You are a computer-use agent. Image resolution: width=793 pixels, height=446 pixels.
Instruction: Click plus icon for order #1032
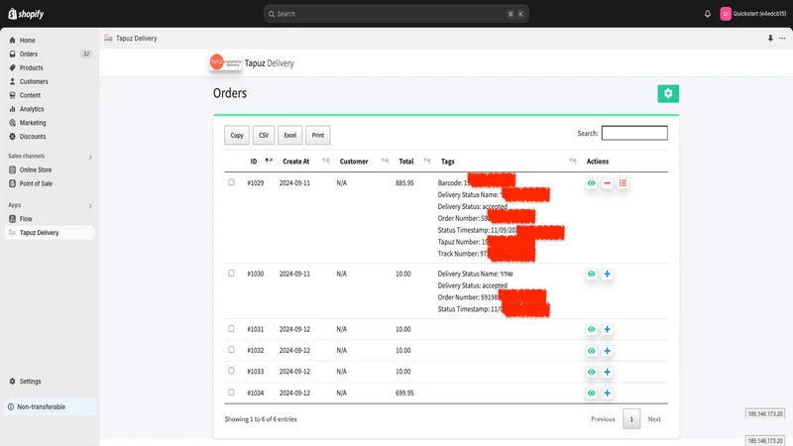[x=607, y=351]
